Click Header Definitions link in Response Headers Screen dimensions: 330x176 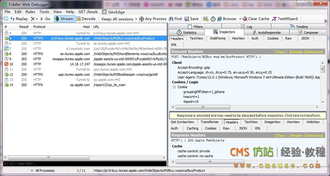(x=306, y=136)
